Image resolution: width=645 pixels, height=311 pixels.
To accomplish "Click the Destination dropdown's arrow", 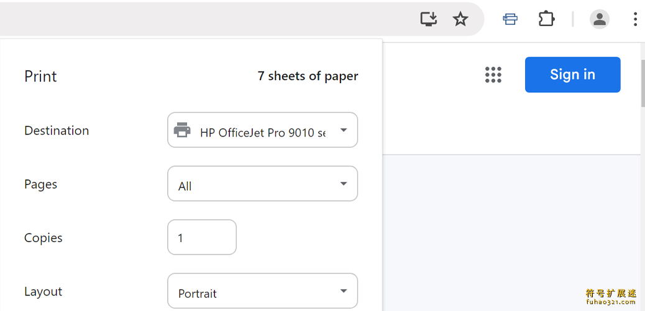I will click(x=344, y=130).
